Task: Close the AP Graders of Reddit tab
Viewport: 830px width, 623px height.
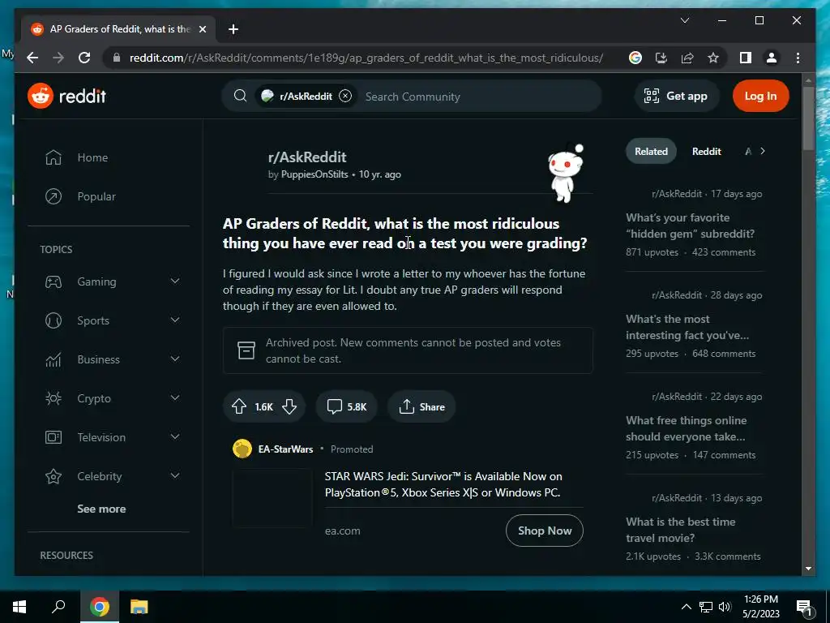Action: point(202,29)
